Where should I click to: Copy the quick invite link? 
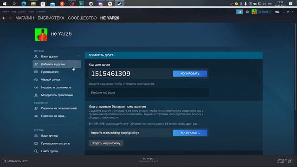tap(190, 133)
